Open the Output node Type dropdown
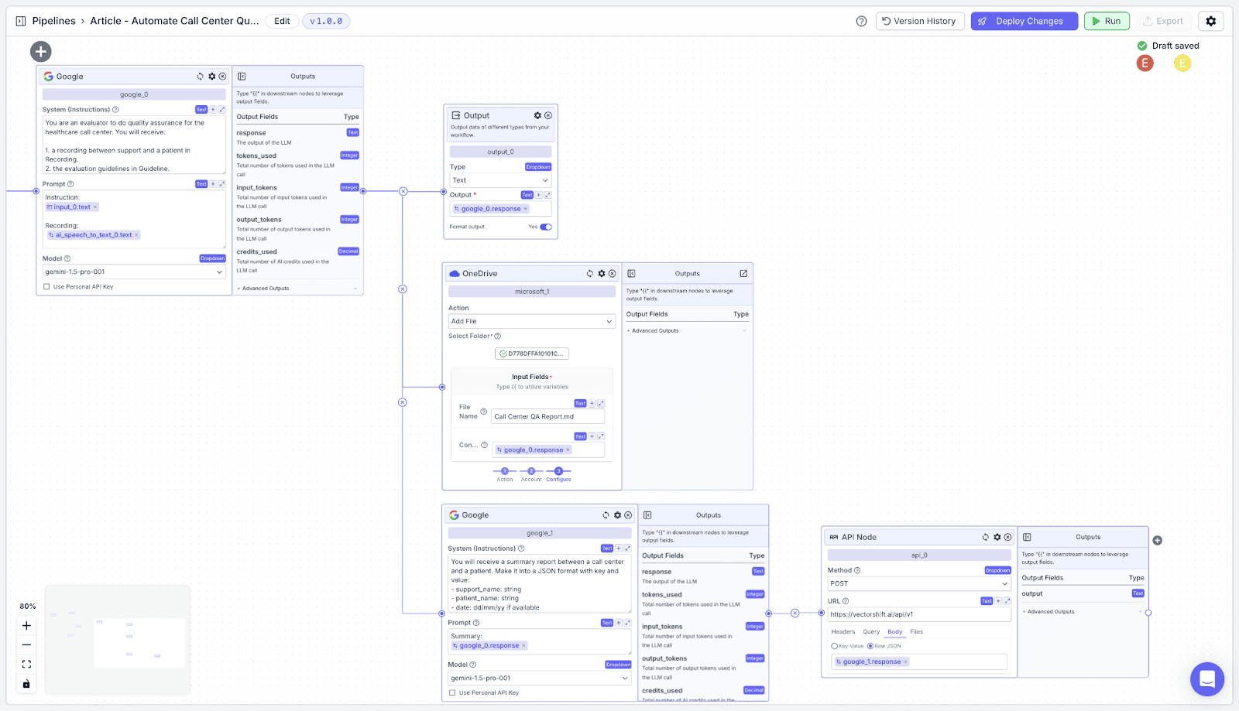Image resolution: width=1239 pixels, height=711 pixels. click(x=500, y=180)
